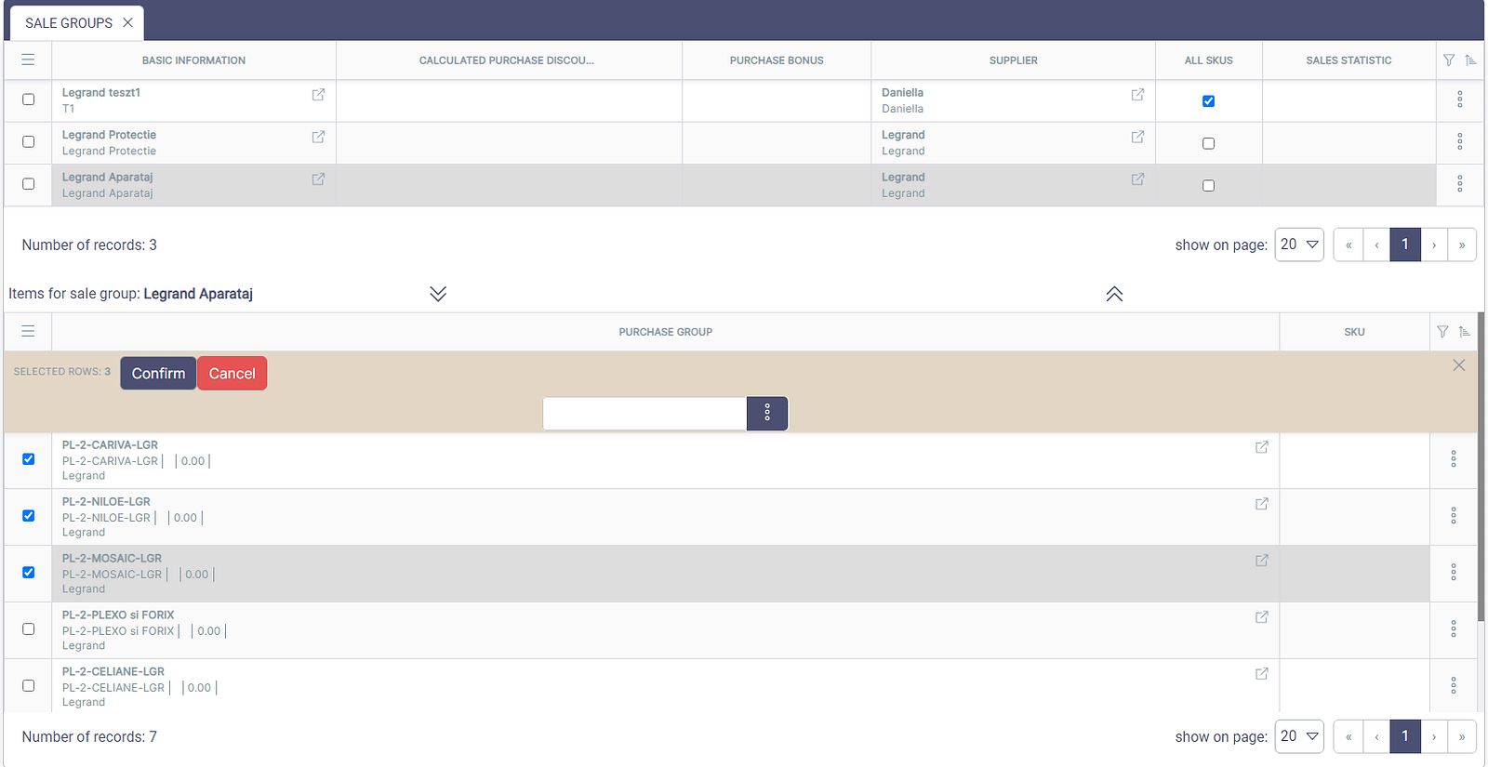Expand panel with double down chevron

(x=438, y=294)
